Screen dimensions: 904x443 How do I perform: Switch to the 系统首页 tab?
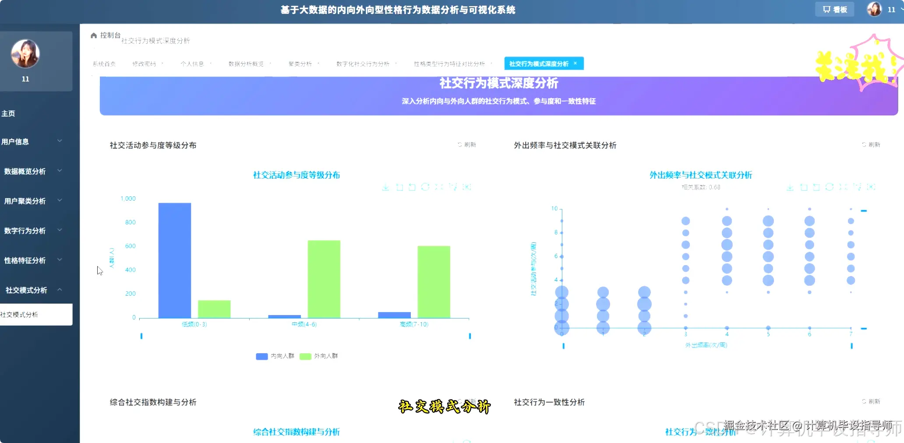pos(104,64)
